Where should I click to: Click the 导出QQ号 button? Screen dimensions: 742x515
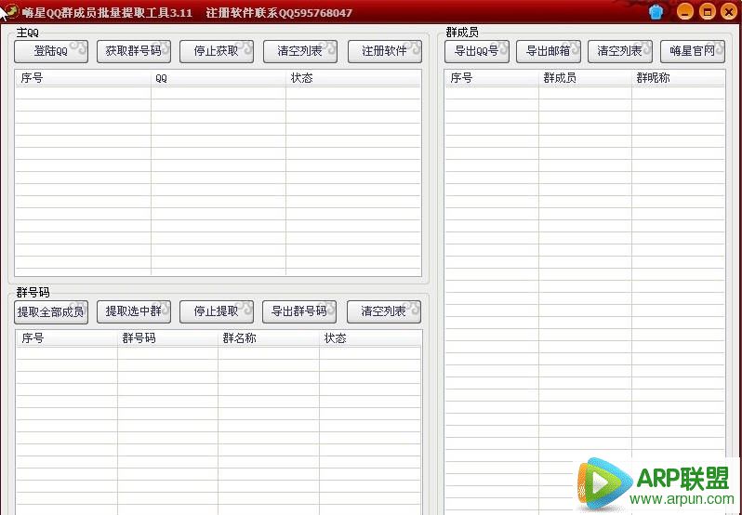(477, 51)
